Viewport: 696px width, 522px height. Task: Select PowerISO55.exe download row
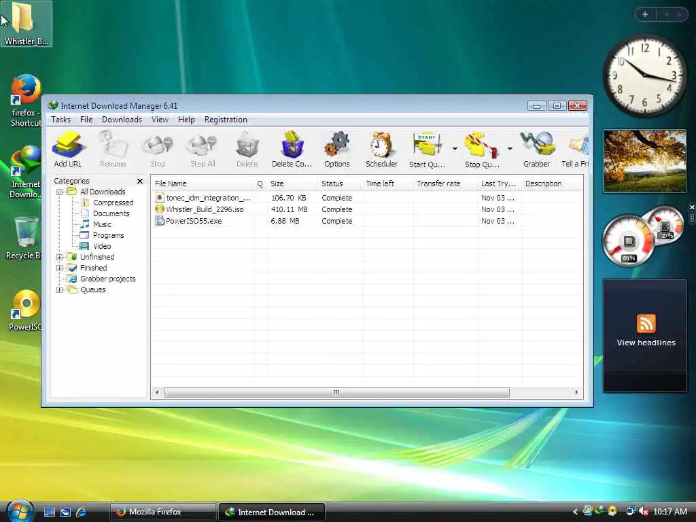point(366,221)
